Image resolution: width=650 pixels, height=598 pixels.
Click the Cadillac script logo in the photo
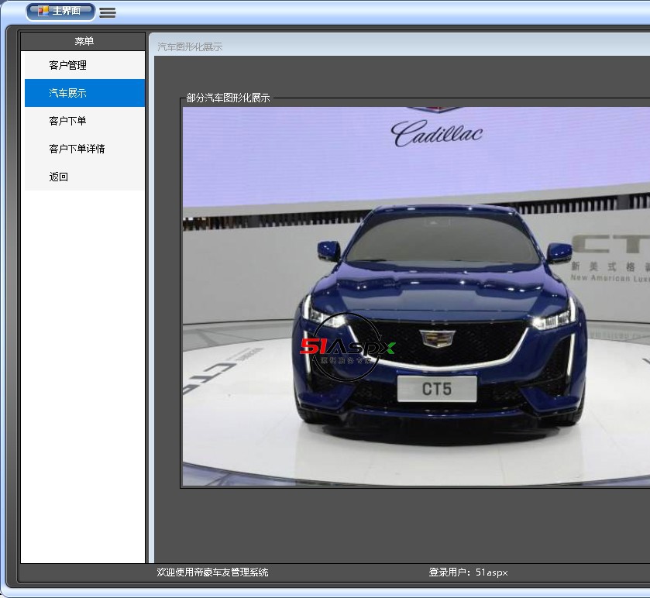[x=437, y=132]
